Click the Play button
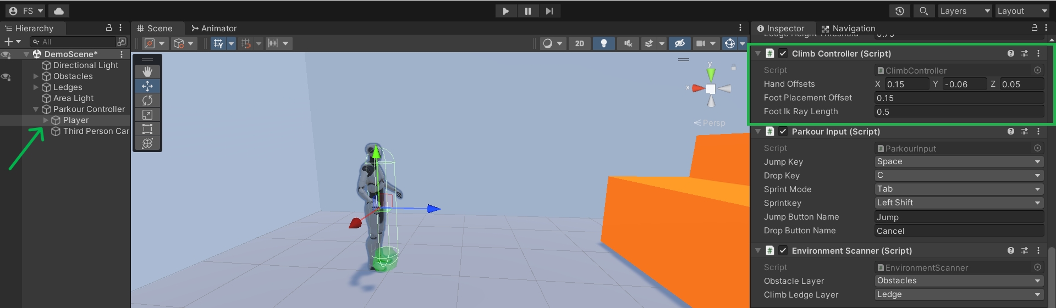 pos(505,11)
